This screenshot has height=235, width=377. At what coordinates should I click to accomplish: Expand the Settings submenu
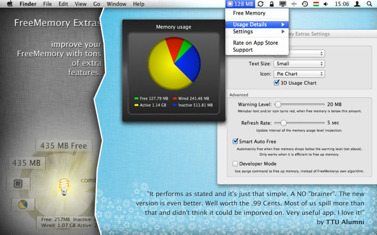point(257,31)
